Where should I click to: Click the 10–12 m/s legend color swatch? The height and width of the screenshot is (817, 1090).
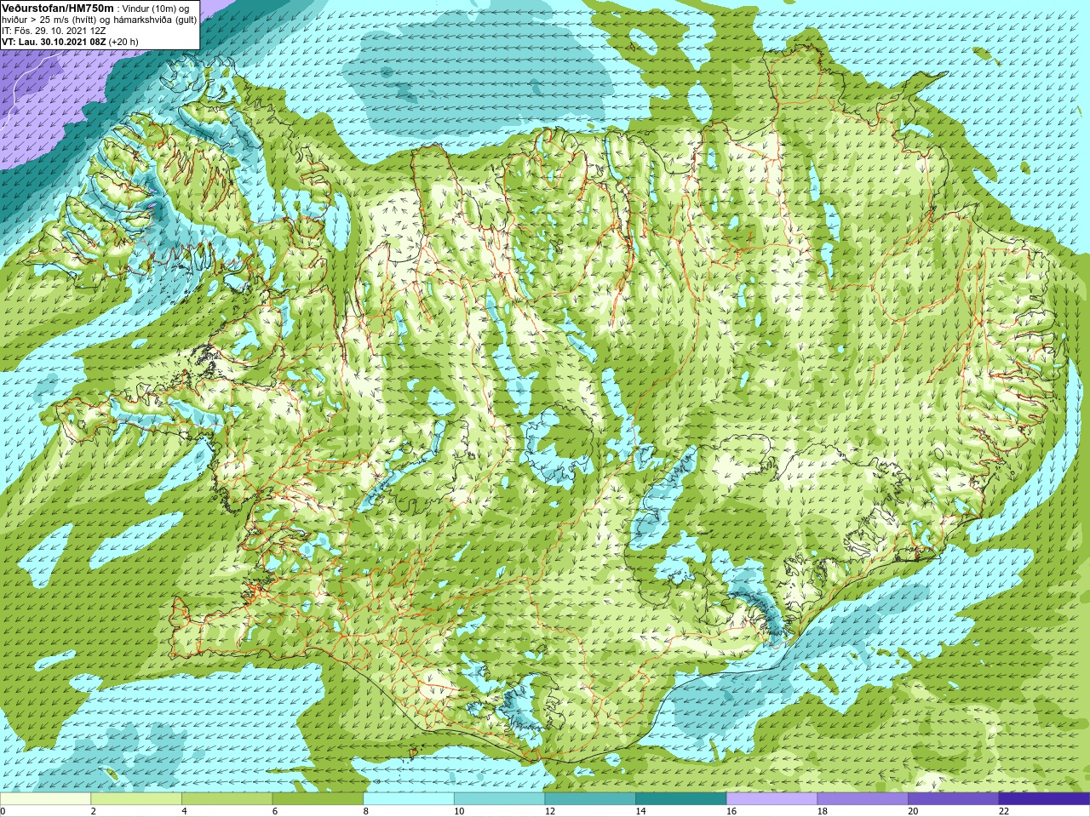pyautogui.click(x=500, y=799)
